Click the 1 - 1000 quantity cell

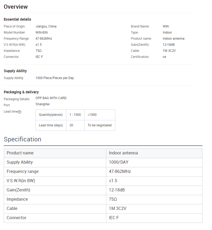click(75, 115)
